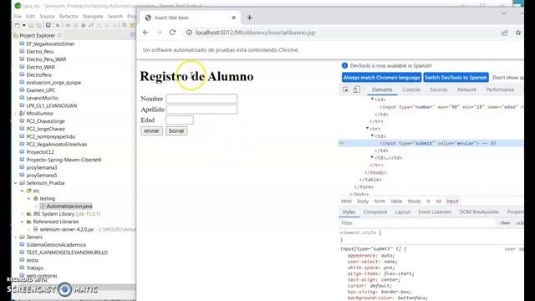Screen dimensions: 535x301
Task: Open the Event Listeners tab
Action: pyautogui.click(x=435, y=212)
